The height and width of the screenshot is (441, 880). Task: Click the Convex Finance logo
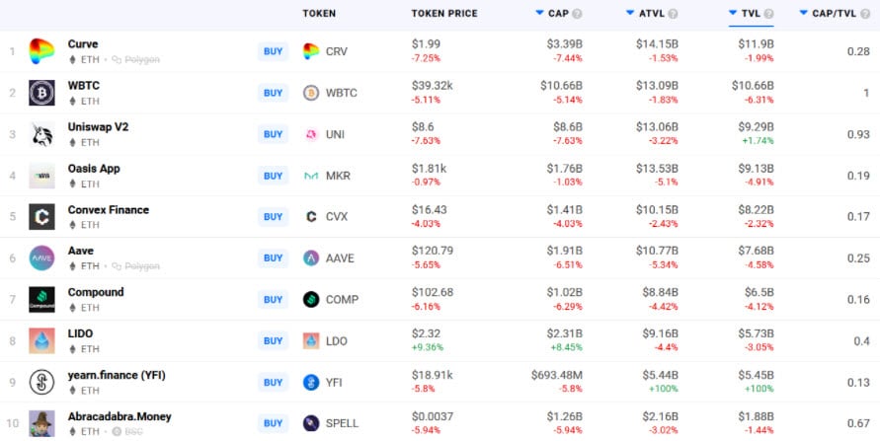pyautogui.click(x=41, y=217)
